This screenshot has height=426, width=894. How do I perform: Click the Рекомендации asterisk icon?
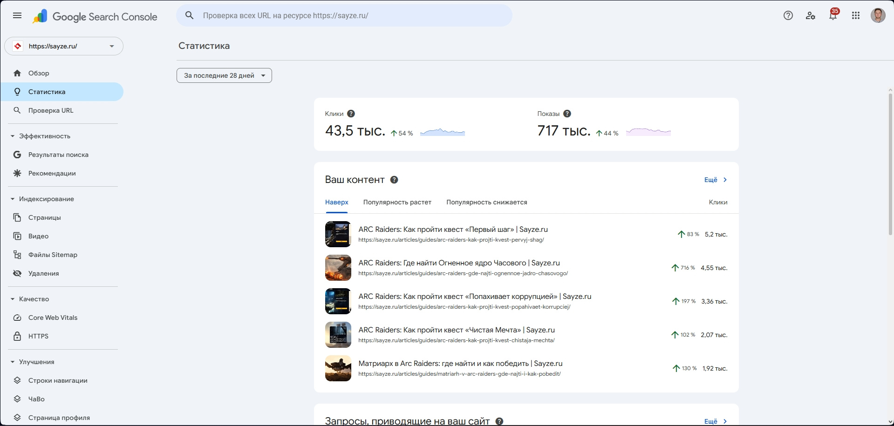(x=17, y=173)
